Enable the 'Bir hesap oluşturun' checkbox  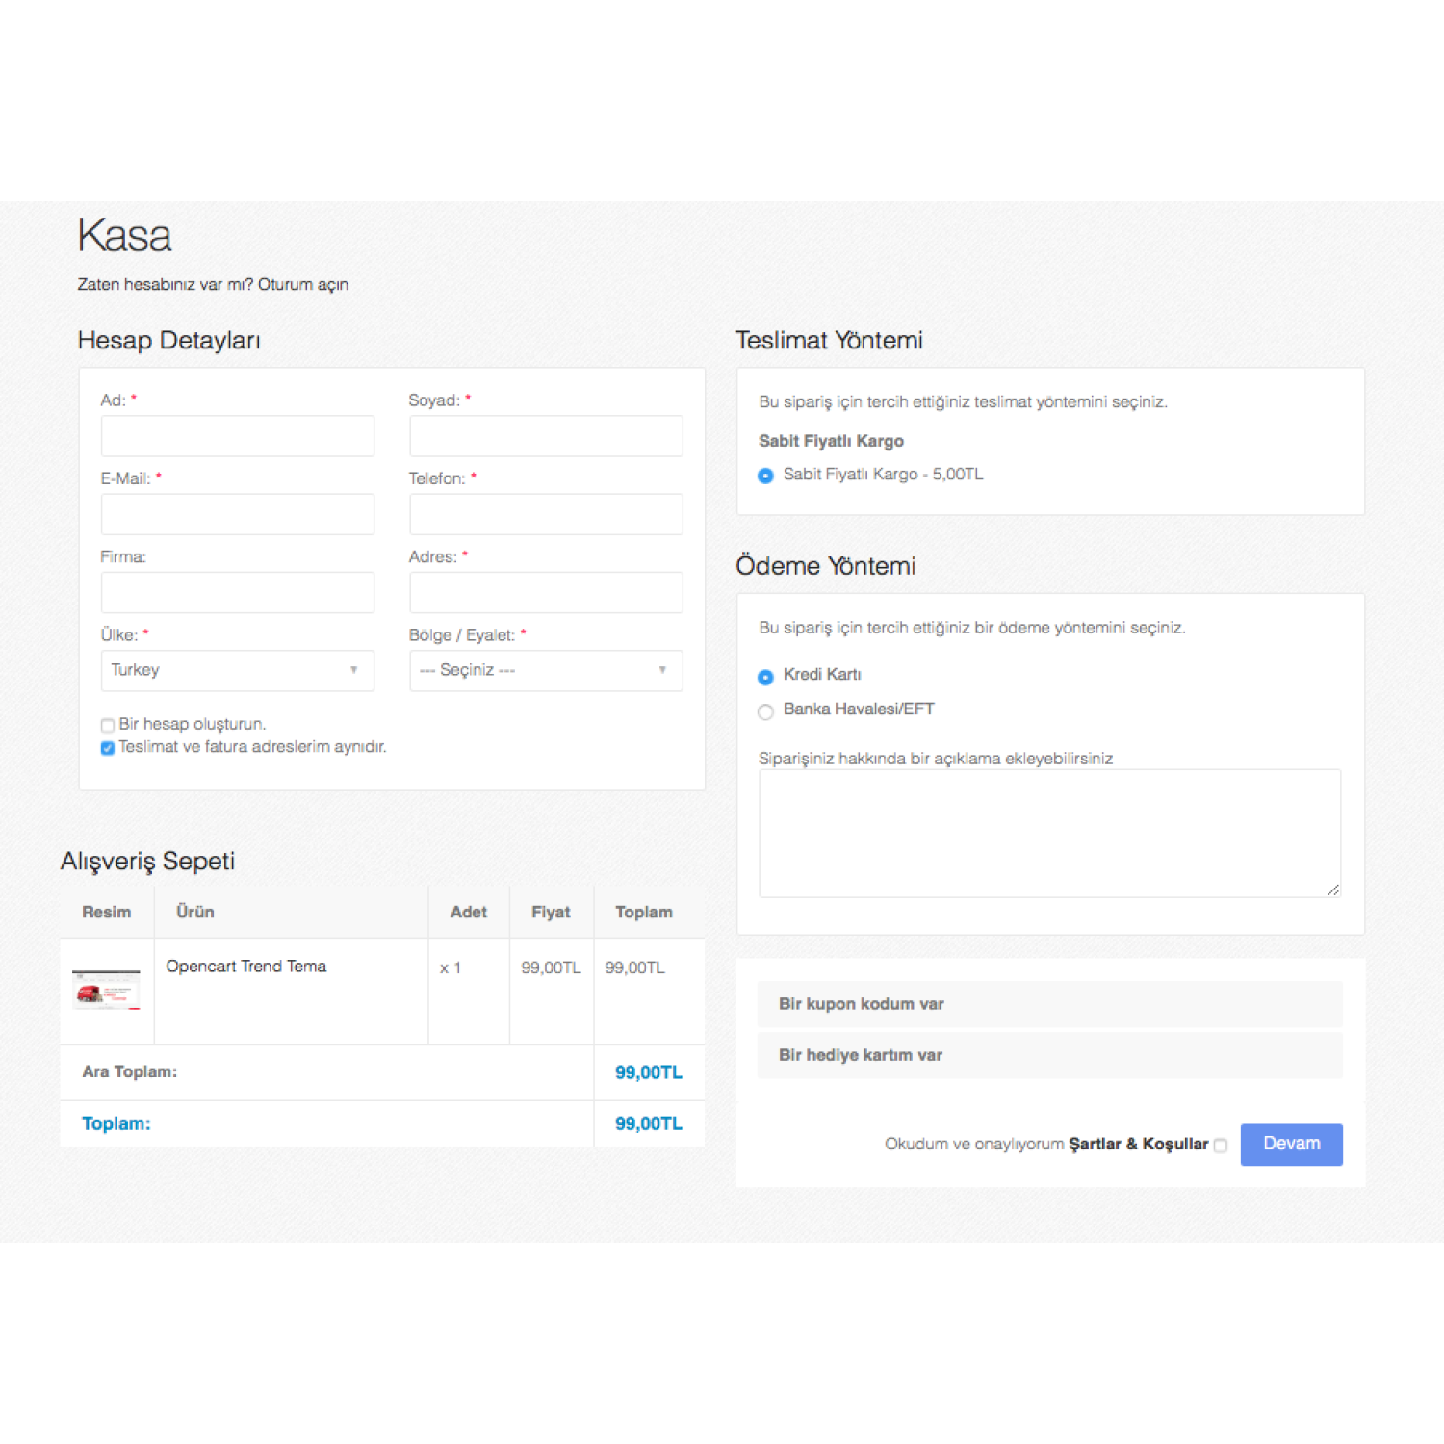pos(107,724)
